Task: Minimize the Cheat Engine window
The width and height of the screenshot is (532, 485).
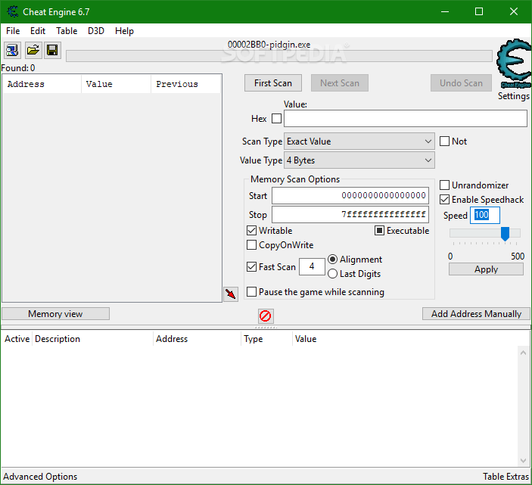Action: [445, 11]
